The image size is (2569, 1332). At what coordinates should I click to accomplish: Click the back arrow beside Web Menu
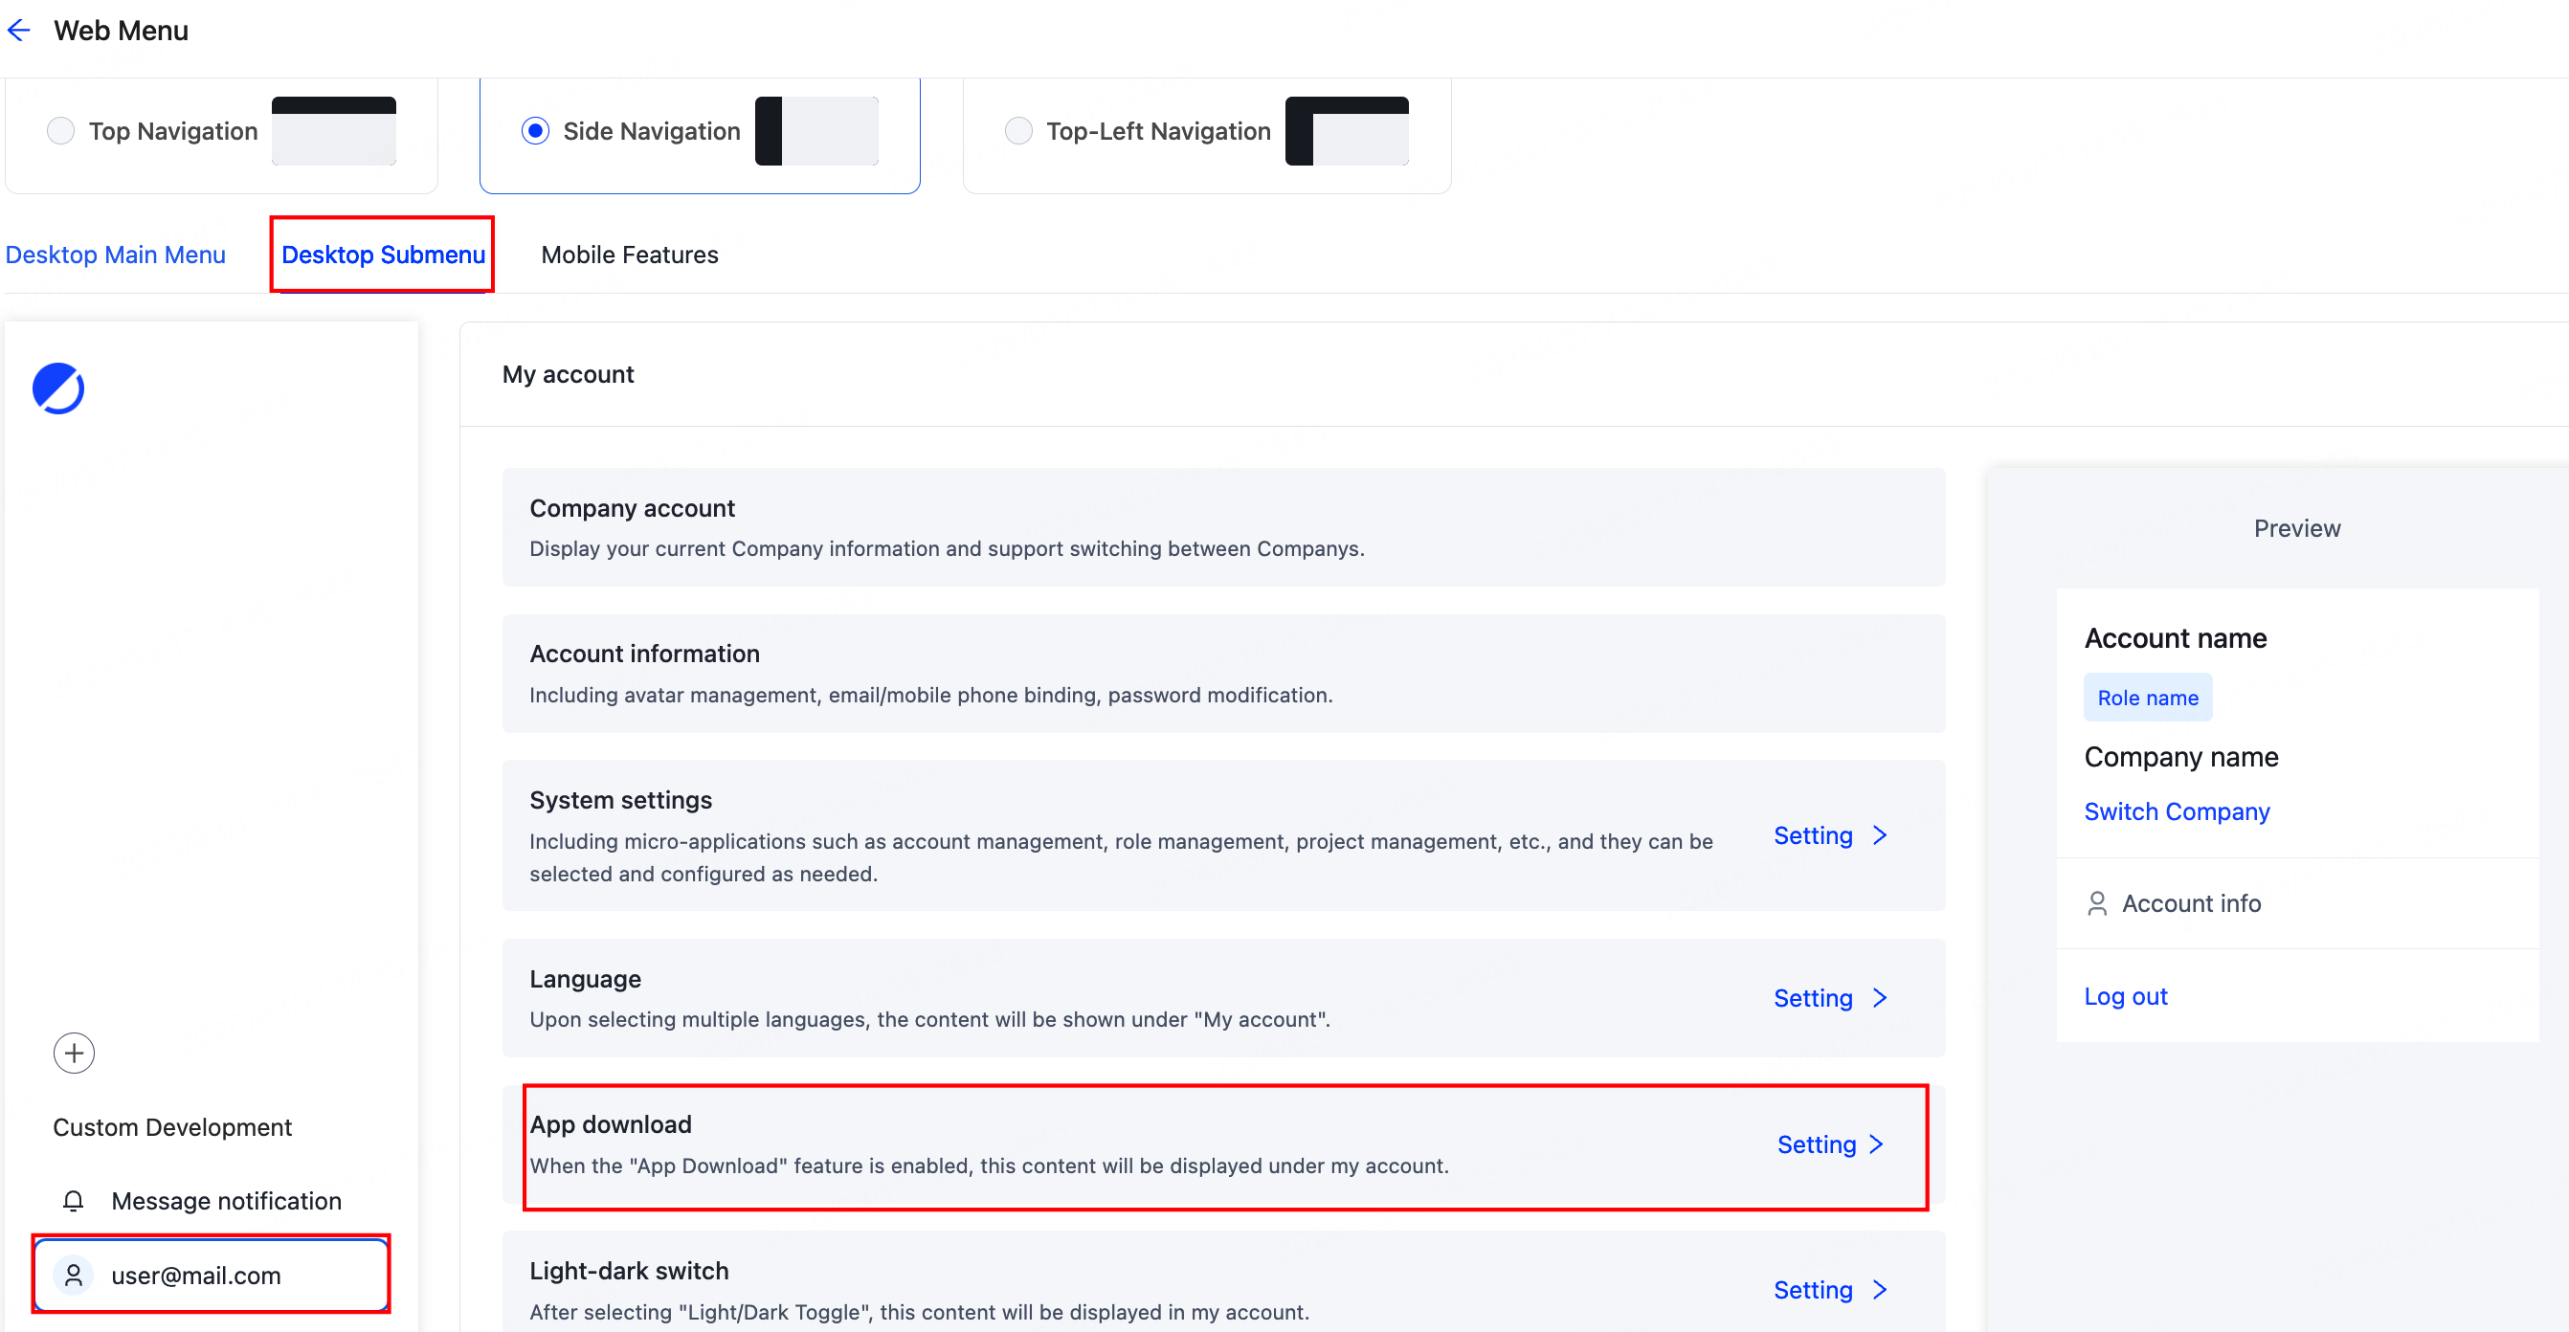point(19,31)
